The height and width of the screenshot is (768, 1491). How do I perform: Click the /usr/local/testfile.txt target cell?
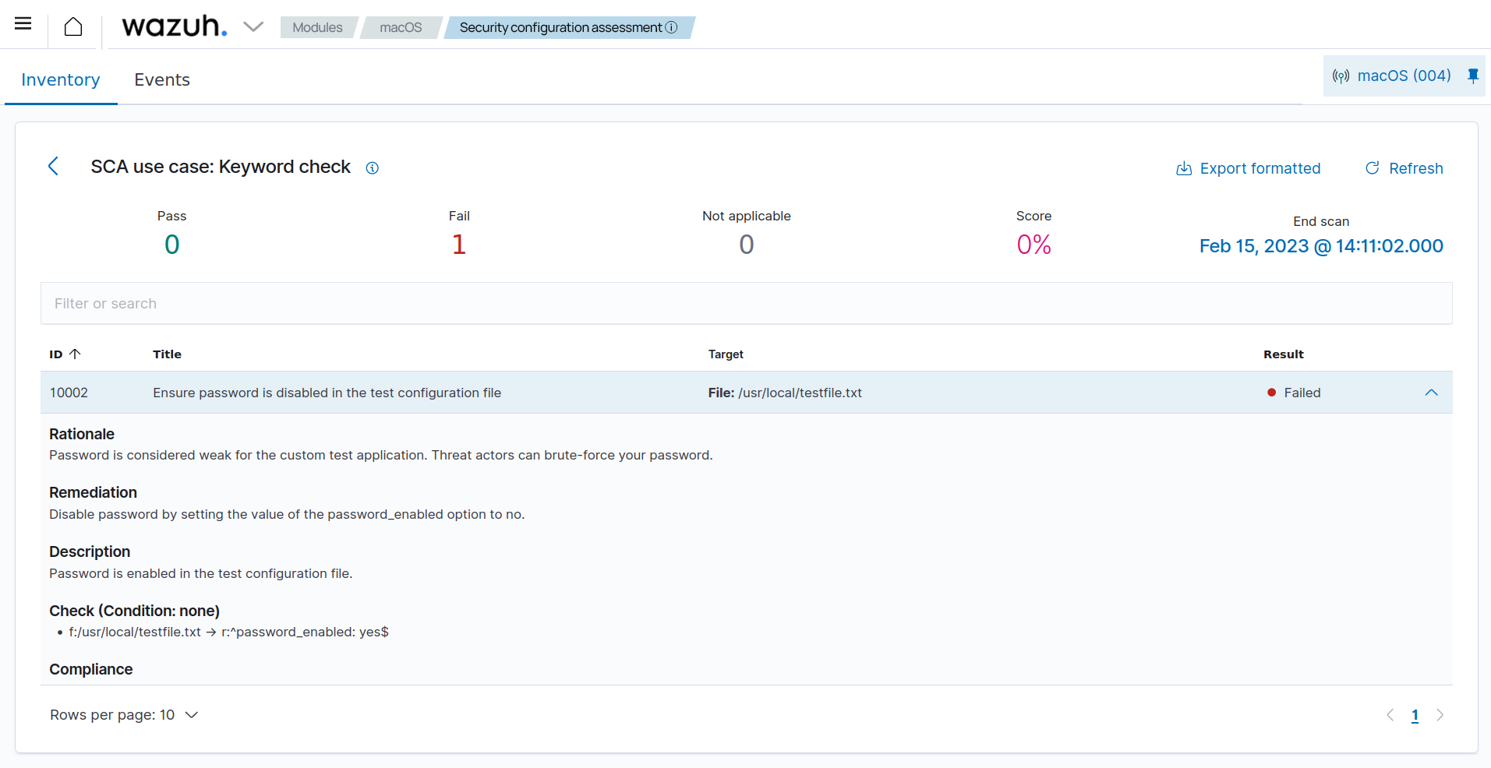(x=785, y=393)
